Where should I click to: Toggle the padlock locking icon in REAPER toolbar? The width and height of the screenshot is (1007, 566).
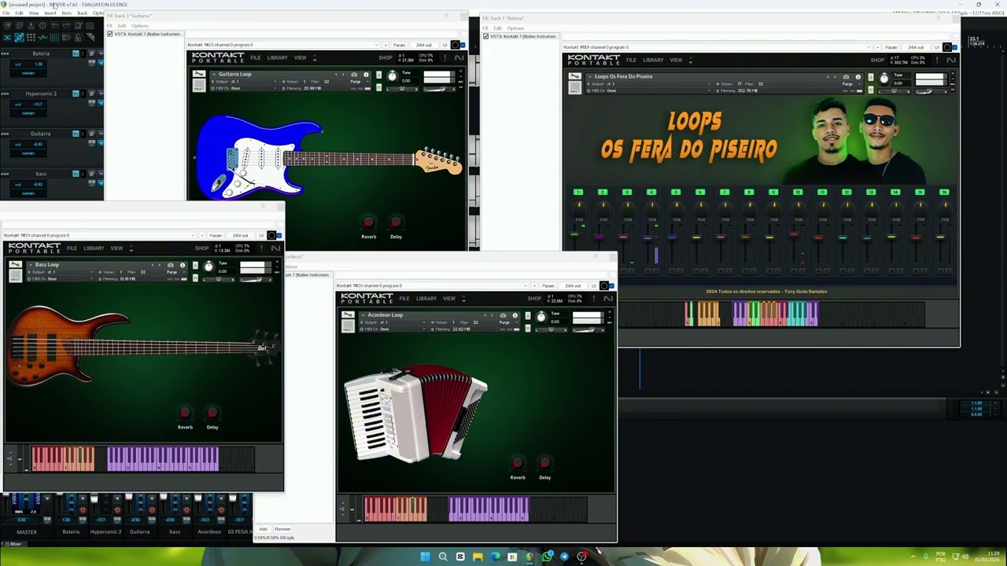tap(78, 37)
